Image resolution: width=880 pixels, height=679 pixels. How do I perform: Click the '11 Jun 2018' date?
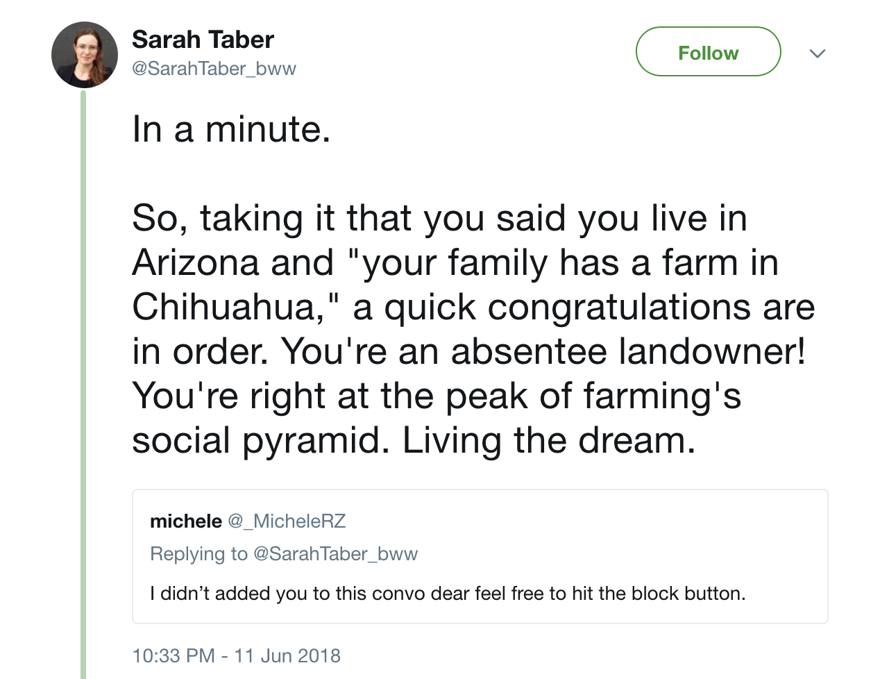287,655
